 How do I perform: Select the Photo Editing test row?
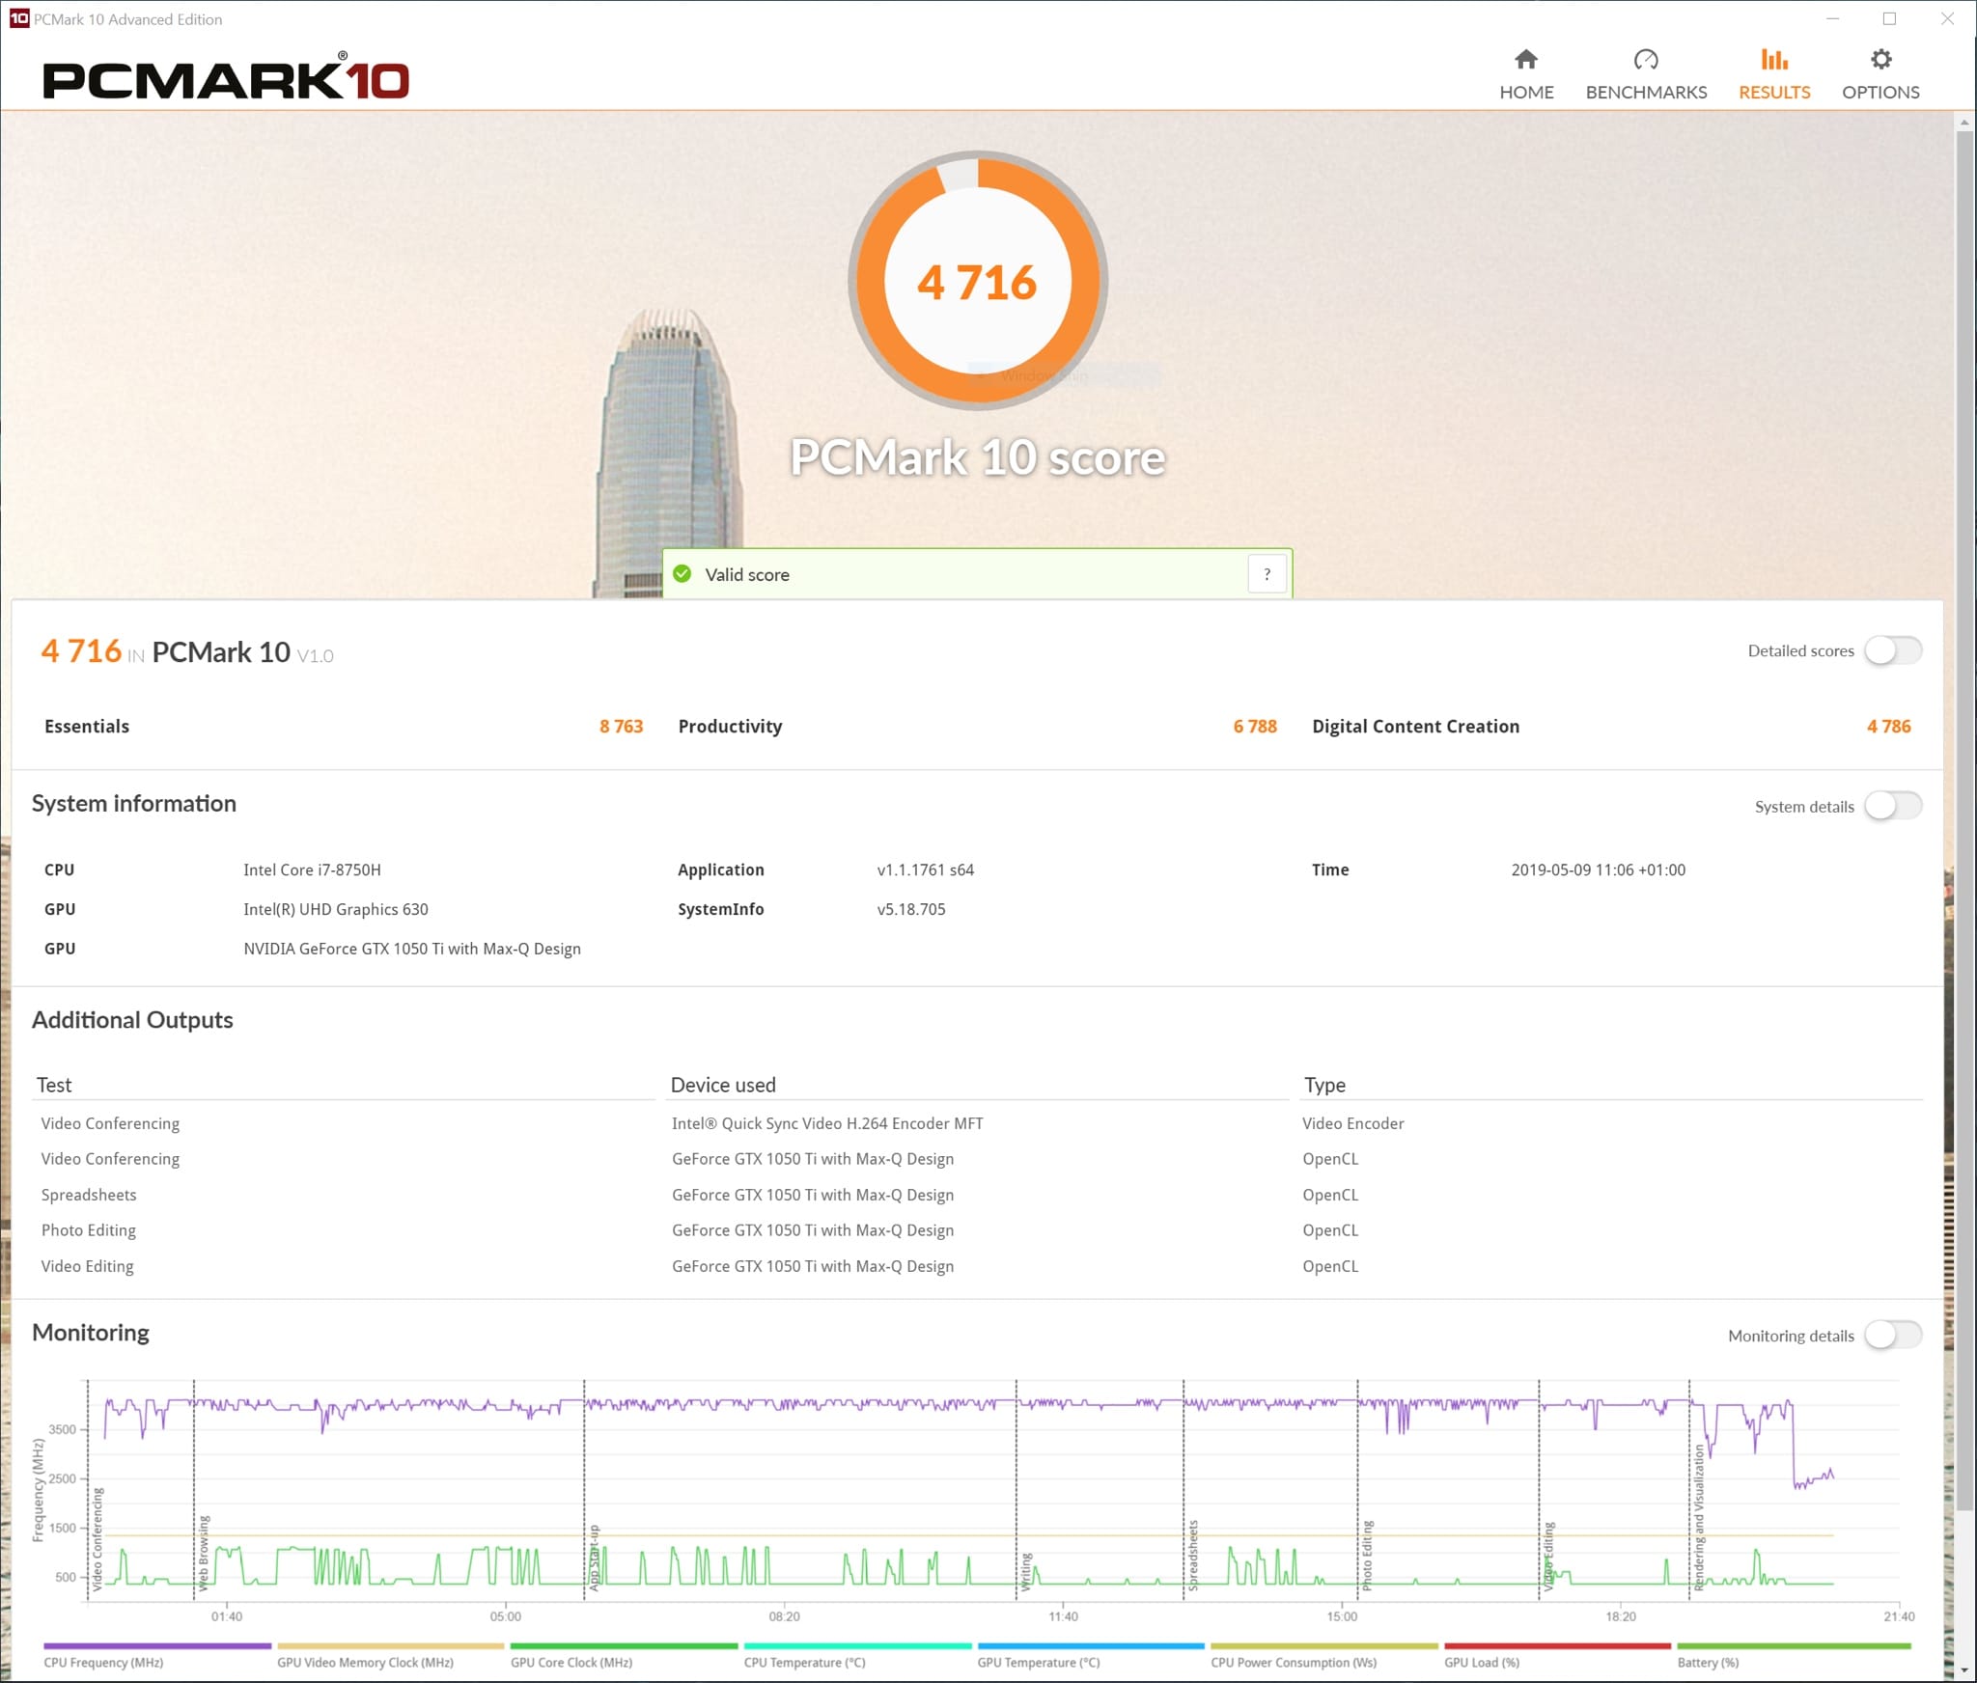89,1230
